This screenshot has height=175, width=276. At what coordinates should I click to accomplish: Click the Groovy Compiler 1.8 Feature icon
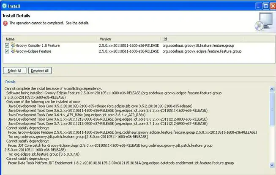[13, 45]
